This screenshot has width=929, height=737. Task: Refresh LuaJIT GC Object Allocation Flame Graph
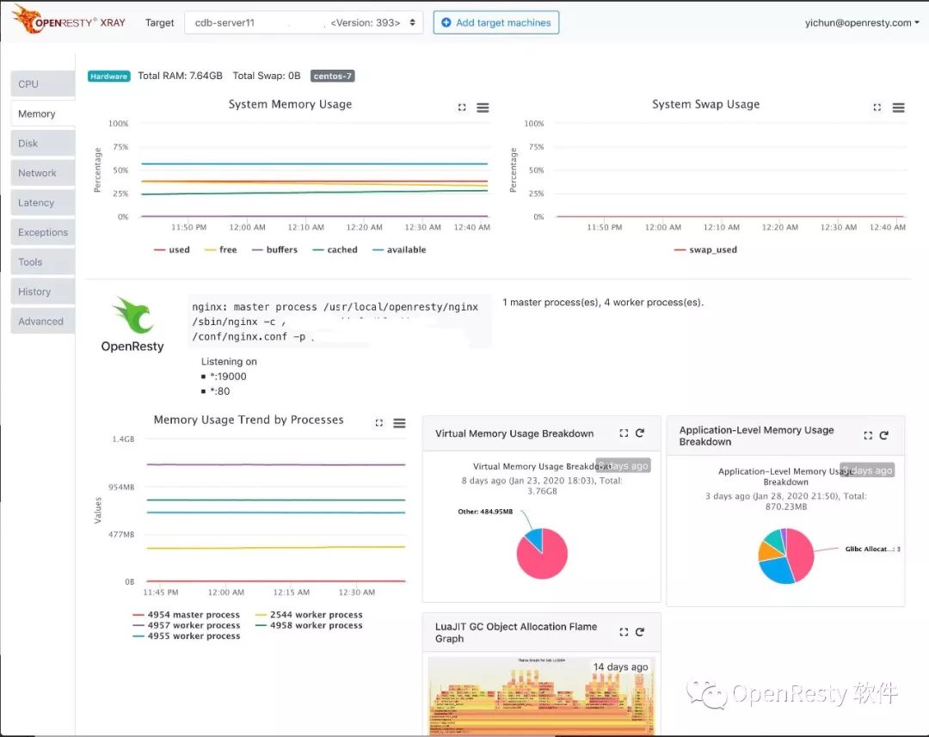click(640, 632)
